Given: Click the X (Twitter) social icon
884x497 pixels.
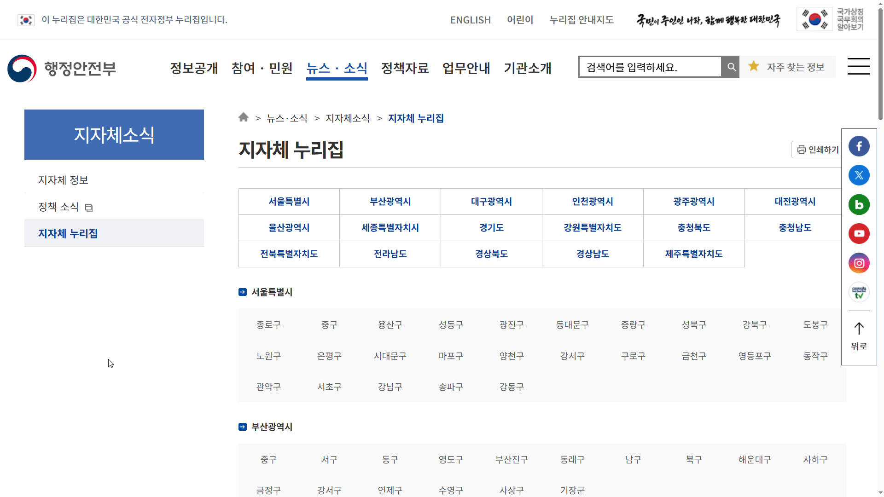Looking at the screenshot, I should pos(859,175).
